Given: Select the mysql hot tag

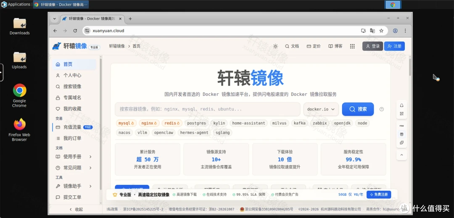Looking at the screenshot, I should click(126, 123).
